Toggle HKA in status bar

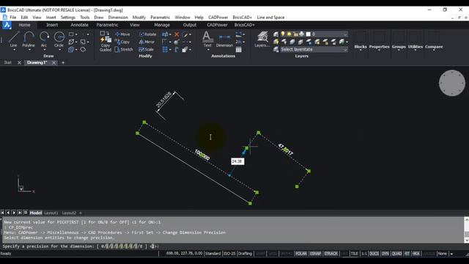pyautogui.click(x=416, y=254)
